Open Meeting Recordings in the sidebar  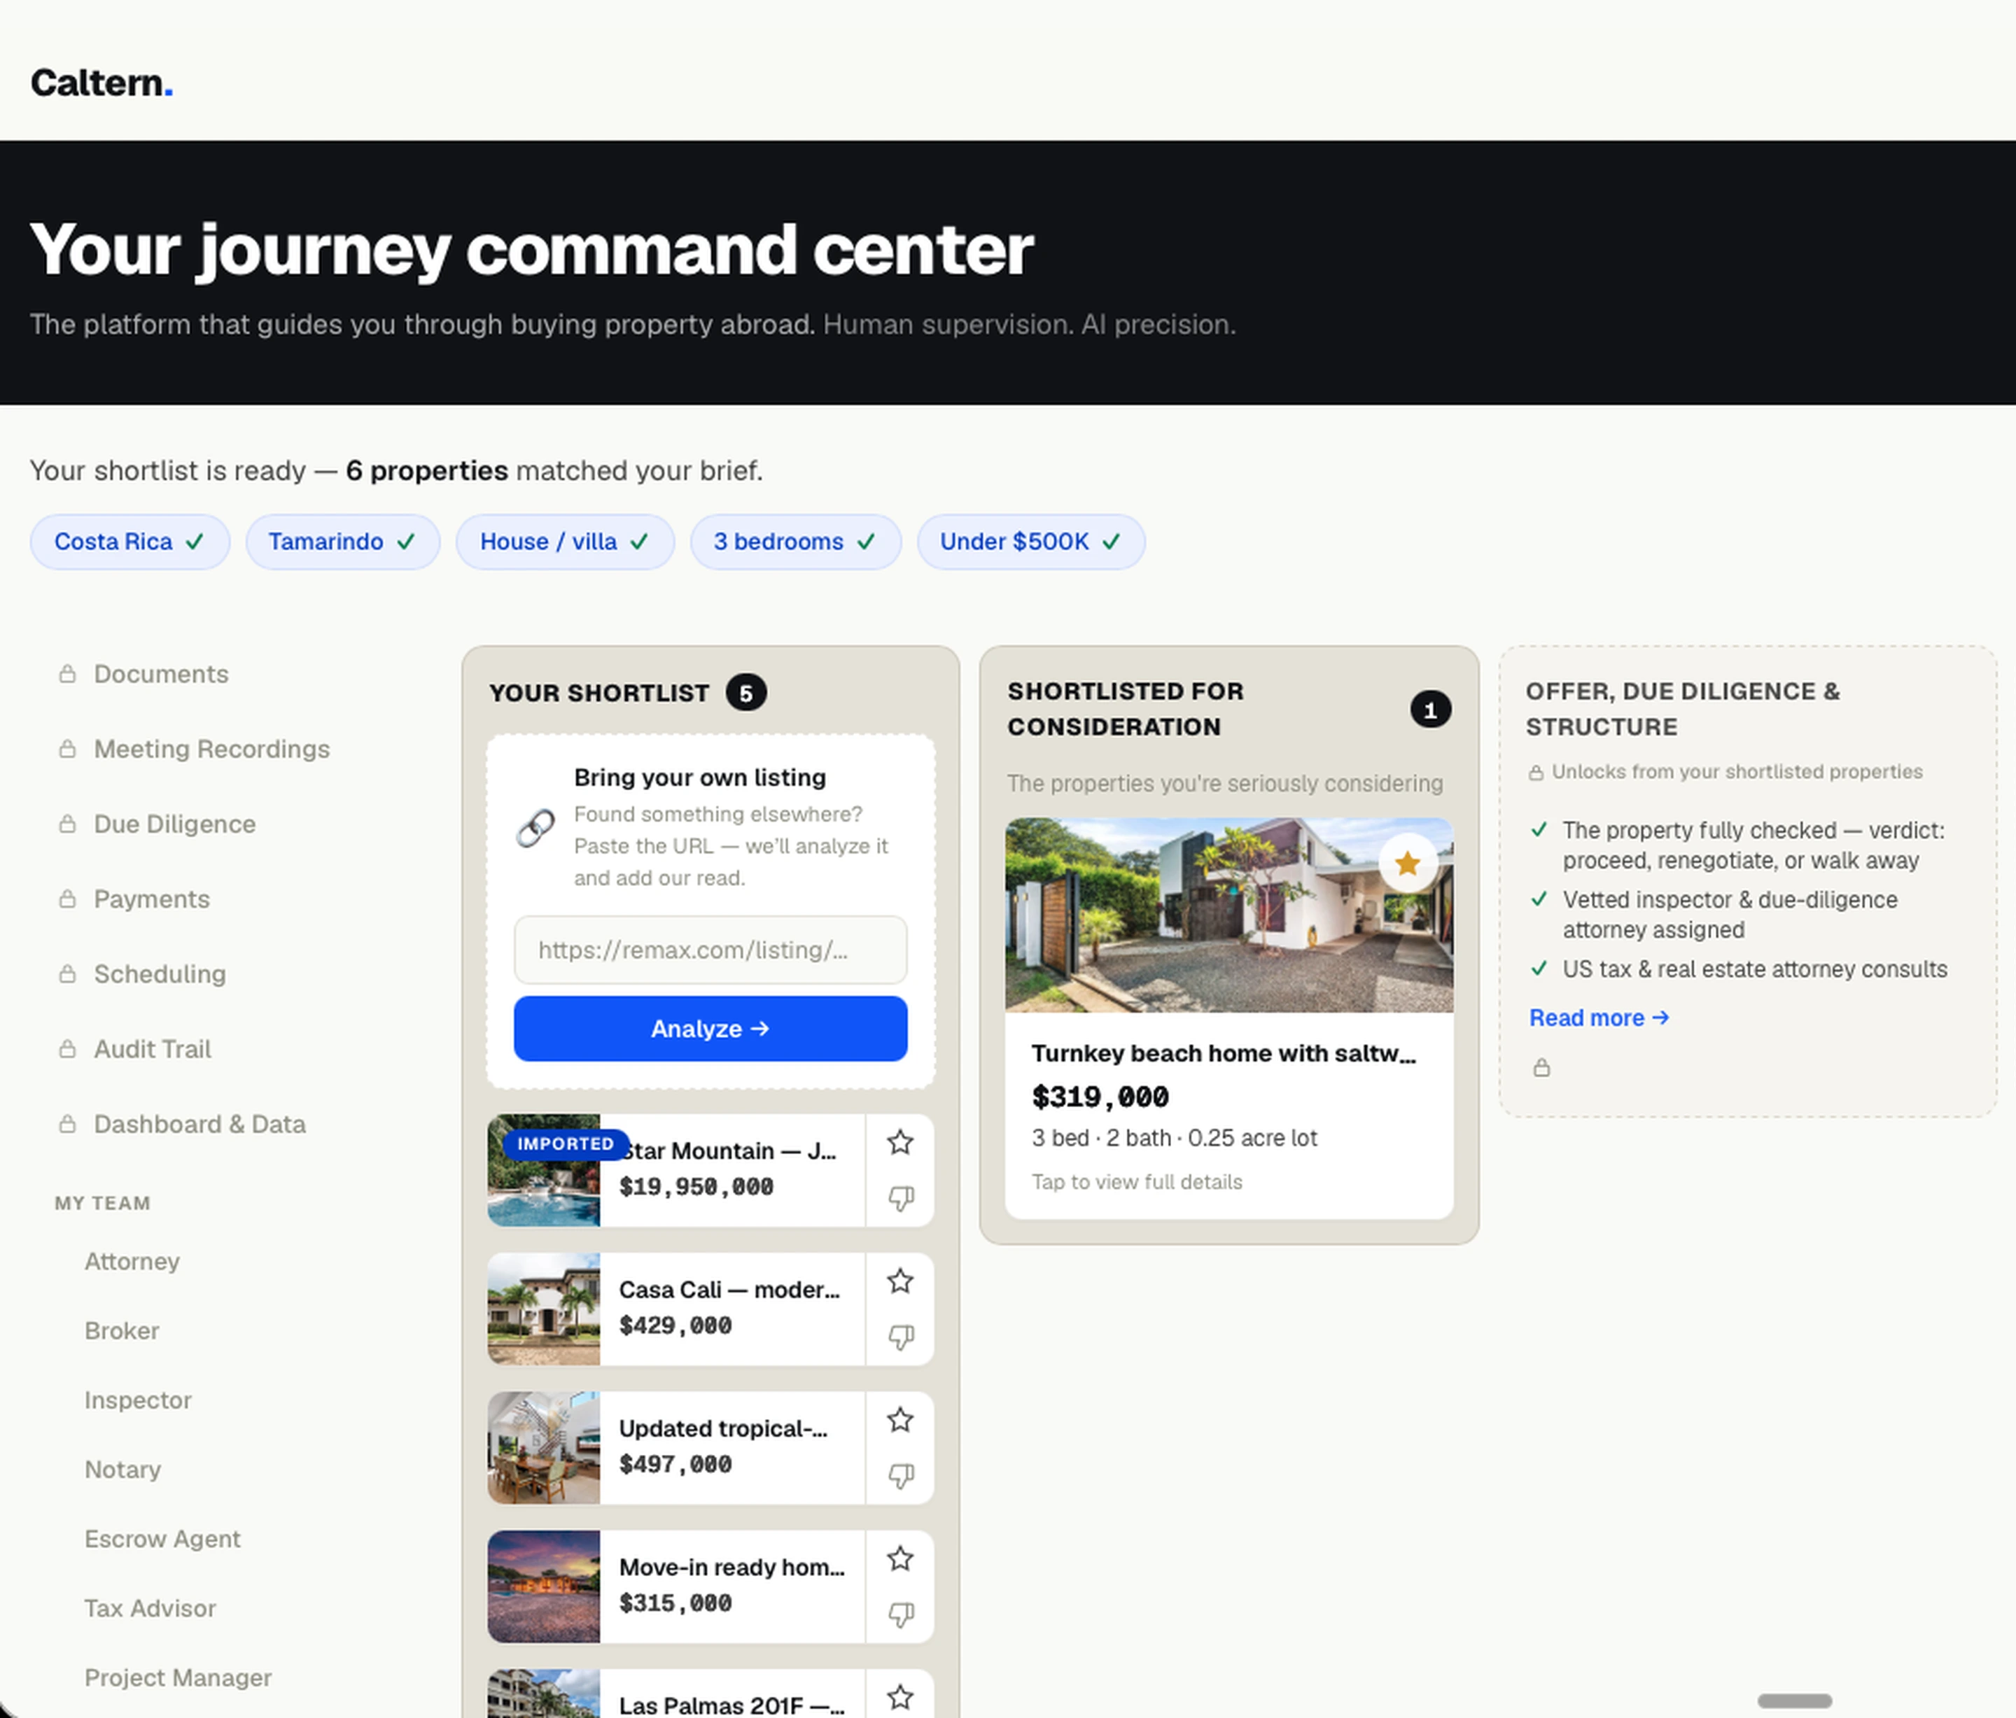[x=211, y=748]
